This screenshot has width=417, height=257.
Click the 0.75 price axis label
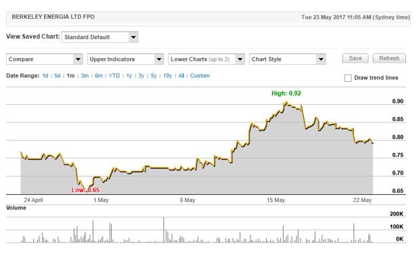click(x=398, y=155)
